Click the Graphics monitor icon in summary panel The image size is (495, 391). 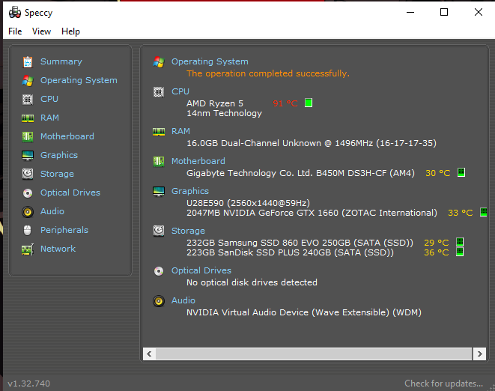pos(159,192)
